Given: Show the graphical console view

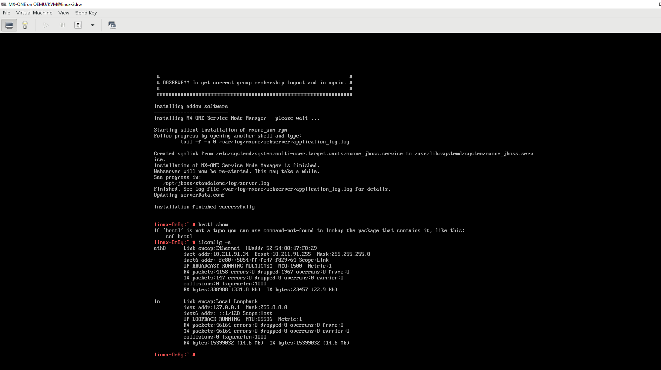Looking at the screenshot, I should [x=9, y=25].
